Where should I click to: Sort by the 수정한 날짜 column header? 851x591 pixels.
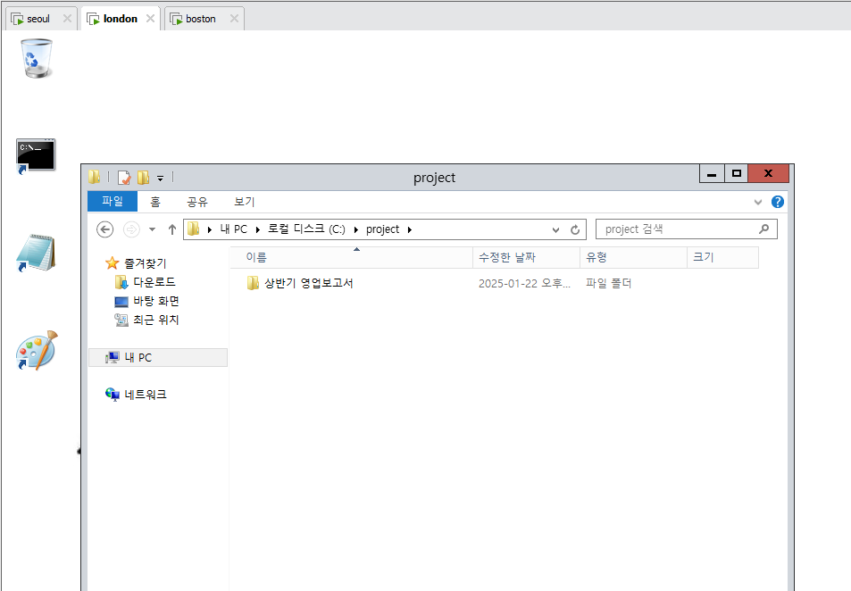(526, 258)
